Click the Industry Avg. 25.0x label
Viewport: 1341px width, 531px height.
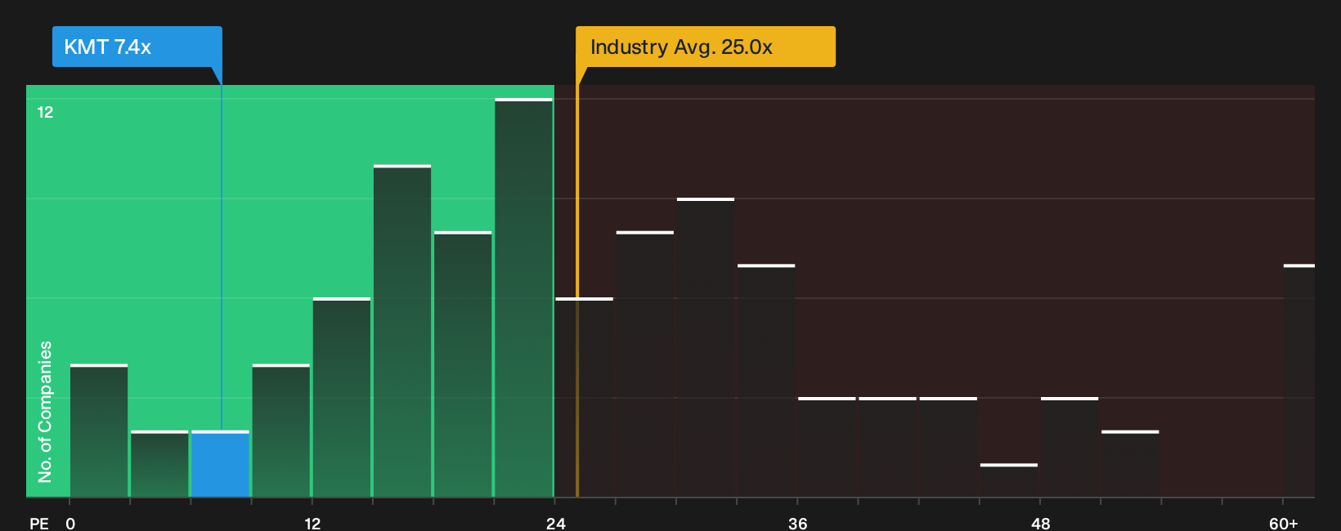(706, 47)
